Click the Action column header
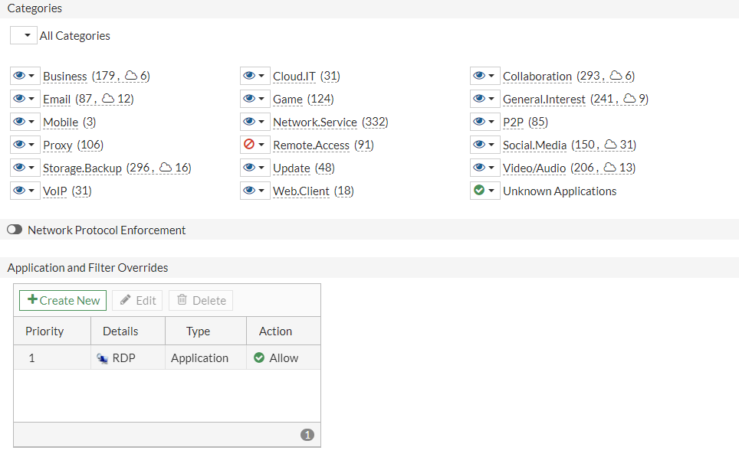Viewport: 739px width, 457px height. tap(275, 331)
